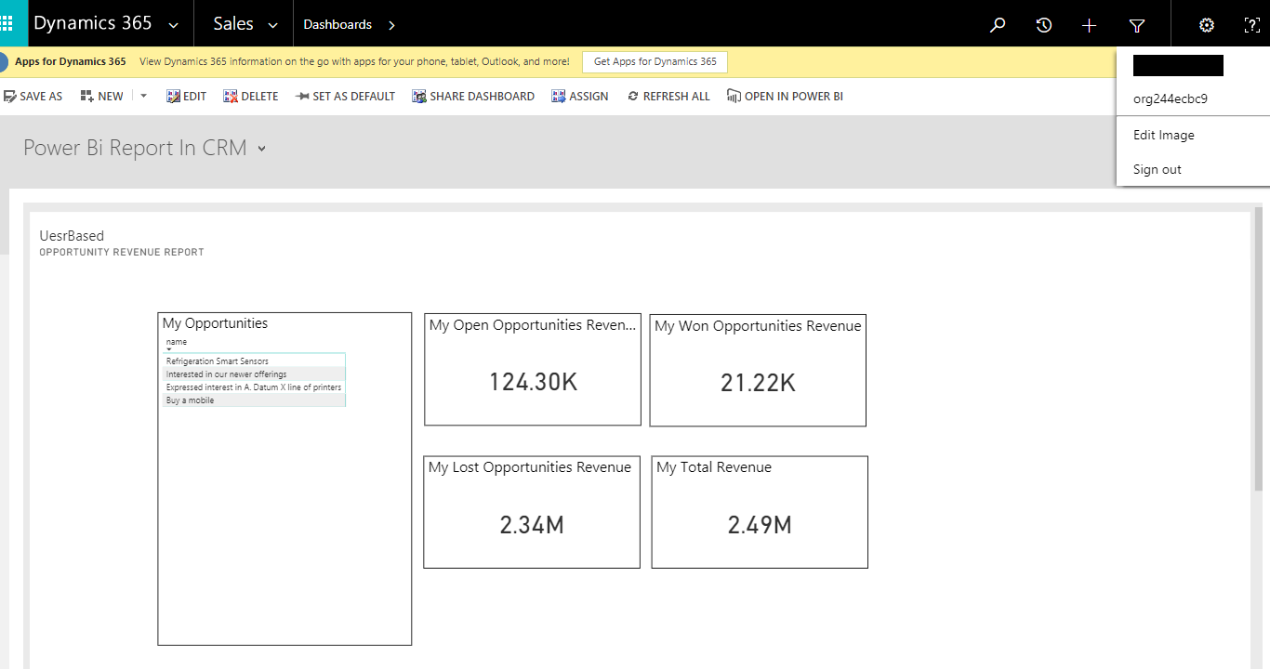The width and height of the screenshot is (1270, 669).
Task: Click the quick create plus icon
Action: (x=1090, y=25)
